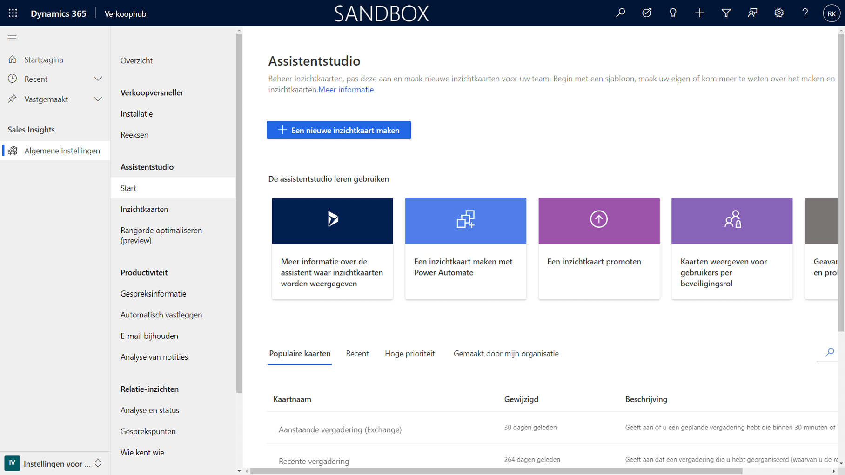Click the '30 dagen geleden' cell
This screenshot has width=845, height=475.
530,428
